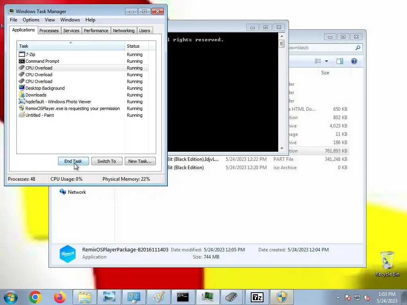Open Explorer help question mark icon
Viewport: 407px width, 305px height.
pyautogui.click(x=354, y=61)
